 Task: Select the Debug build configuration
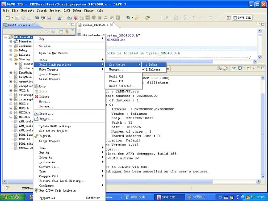(x=153, y=65)
